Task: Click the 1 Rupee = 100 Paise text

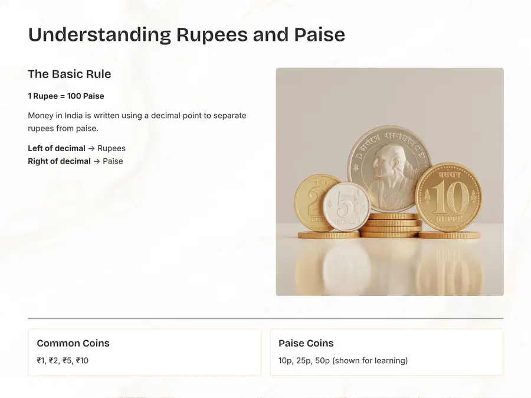Action: 66,96
